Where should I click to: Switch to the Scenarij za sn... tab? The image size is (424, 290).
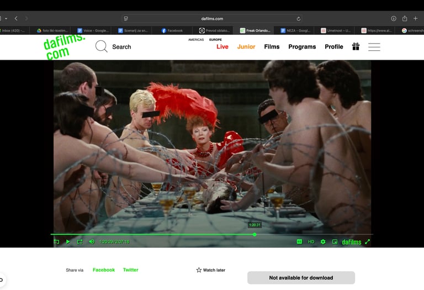133,30
